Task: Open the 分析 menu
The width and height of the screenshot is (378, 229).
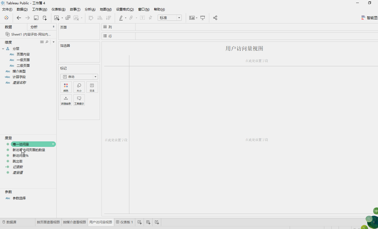Action: 90,9
